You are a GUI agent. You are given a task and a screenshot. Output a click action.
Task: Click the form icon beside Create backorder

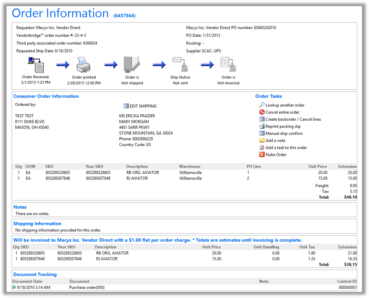click(262, 119)
